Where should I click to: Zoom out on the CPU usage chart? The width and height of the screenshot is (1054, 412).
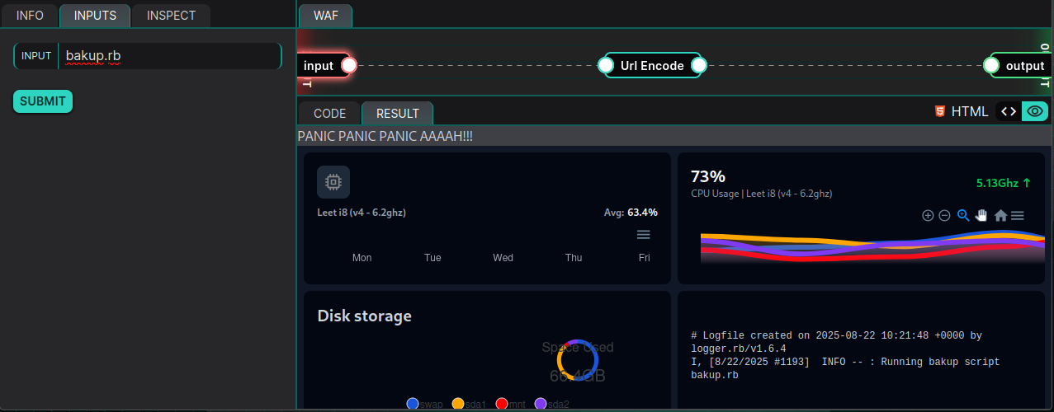click(945, 216)
